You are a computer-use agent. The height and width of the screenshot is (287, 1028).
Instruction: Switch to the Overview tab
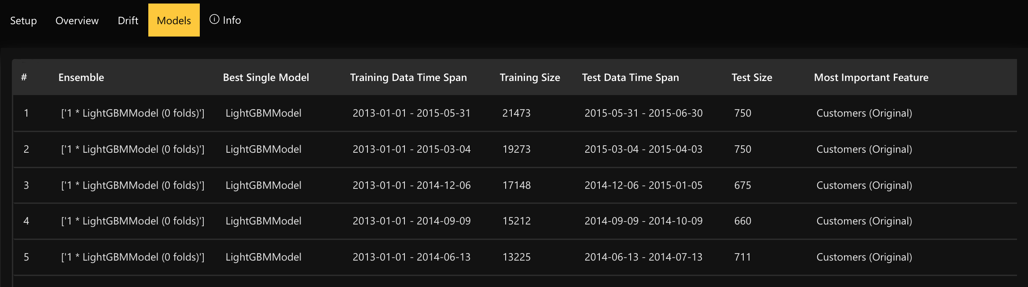(77, 21)
